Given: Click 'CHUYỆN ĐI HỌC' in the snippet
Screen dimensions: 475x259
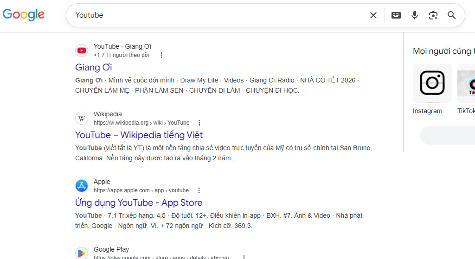Looking at the screenshot, I should point(272,90).
